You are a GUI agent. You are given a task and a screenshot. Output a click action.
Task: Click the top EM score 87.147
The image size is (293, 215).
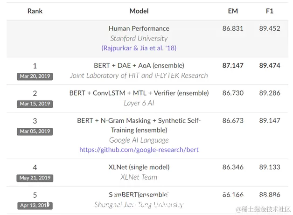(x=233, y=66)
